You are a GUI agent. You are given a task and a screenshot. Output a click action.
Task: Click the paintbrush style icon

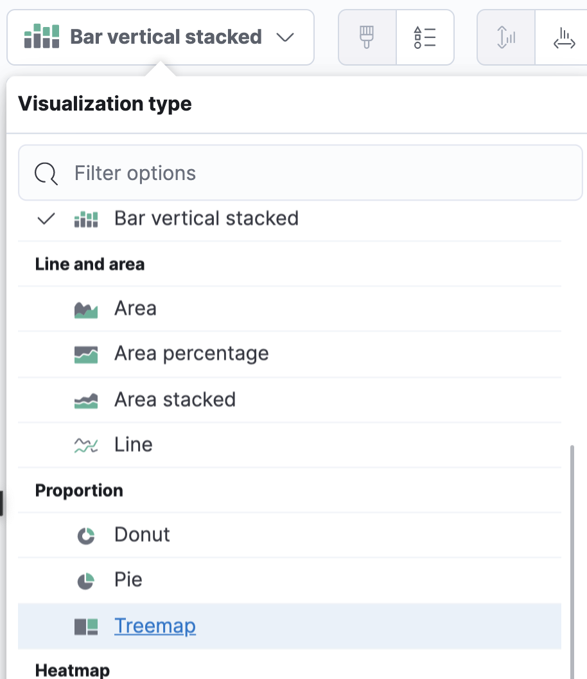367,37
